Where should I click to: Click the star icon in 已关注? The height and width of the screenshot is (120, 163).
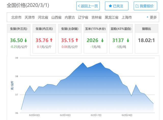pos(110,6)
